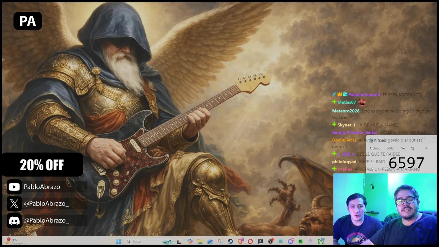Click the account profile icon in Notepad
Image resolution: width=439 pixels, height=247 pixels.
pos(426,148)
